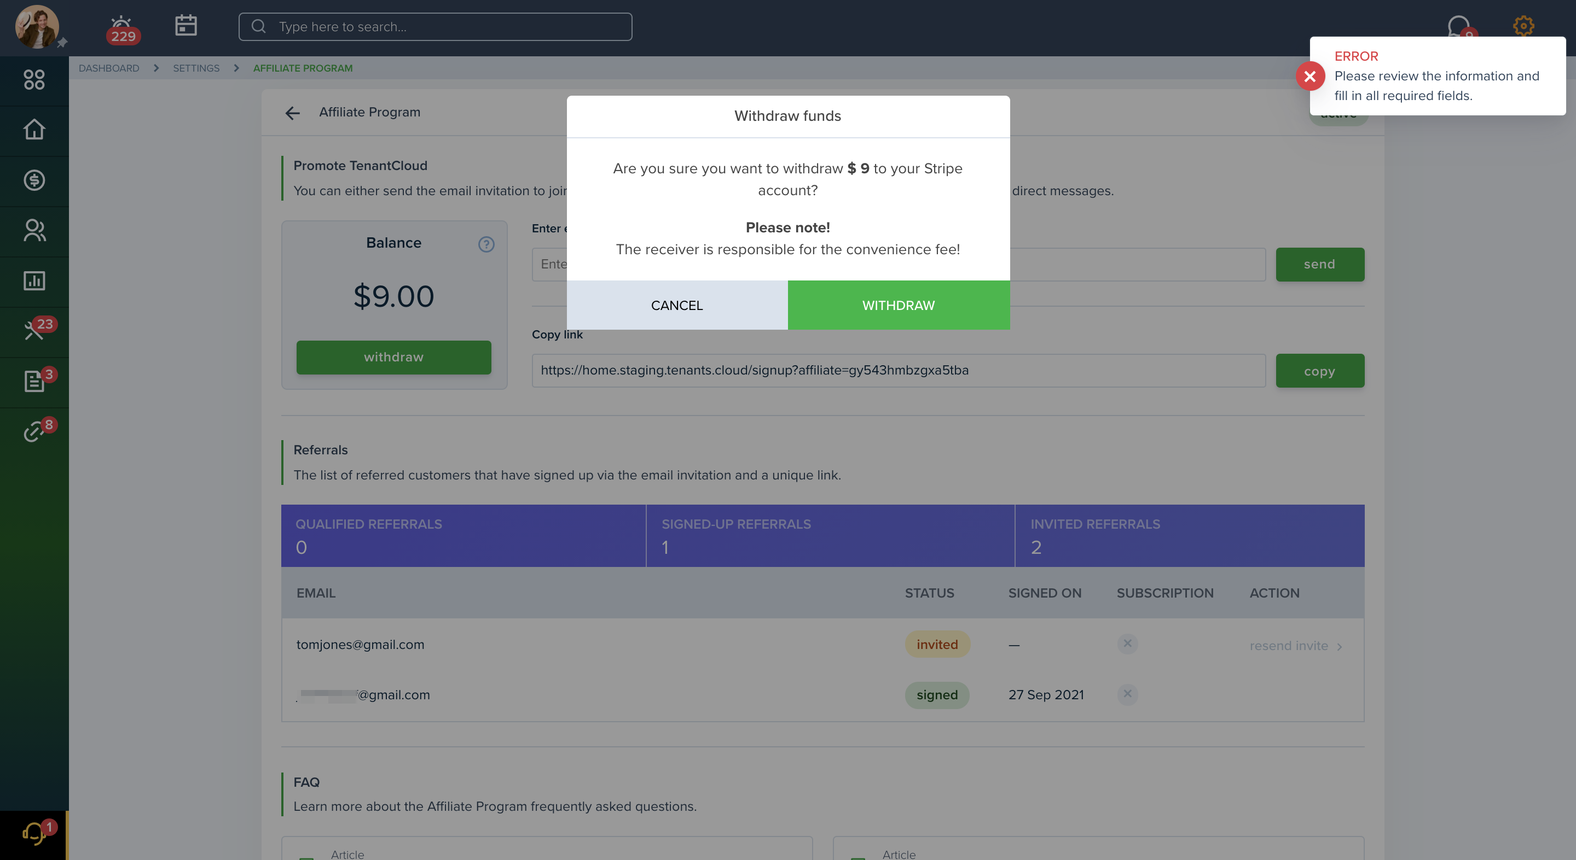Open the calendar icon in top bar
Image resolution: width=1576 pixels, height=860 pixels.
pos(186,26)
